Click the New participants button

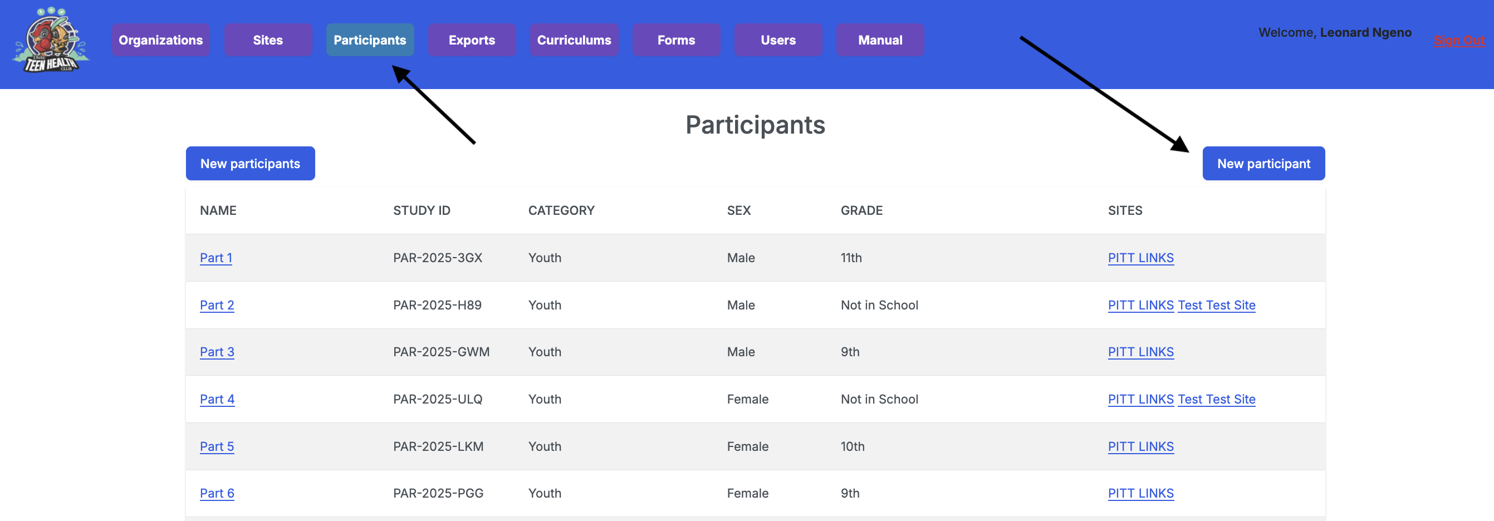coord(251,164)
